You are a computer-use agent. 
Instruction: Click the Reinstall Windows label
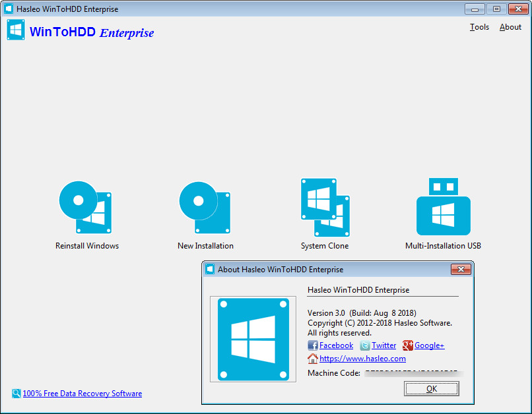pos(87,246)
